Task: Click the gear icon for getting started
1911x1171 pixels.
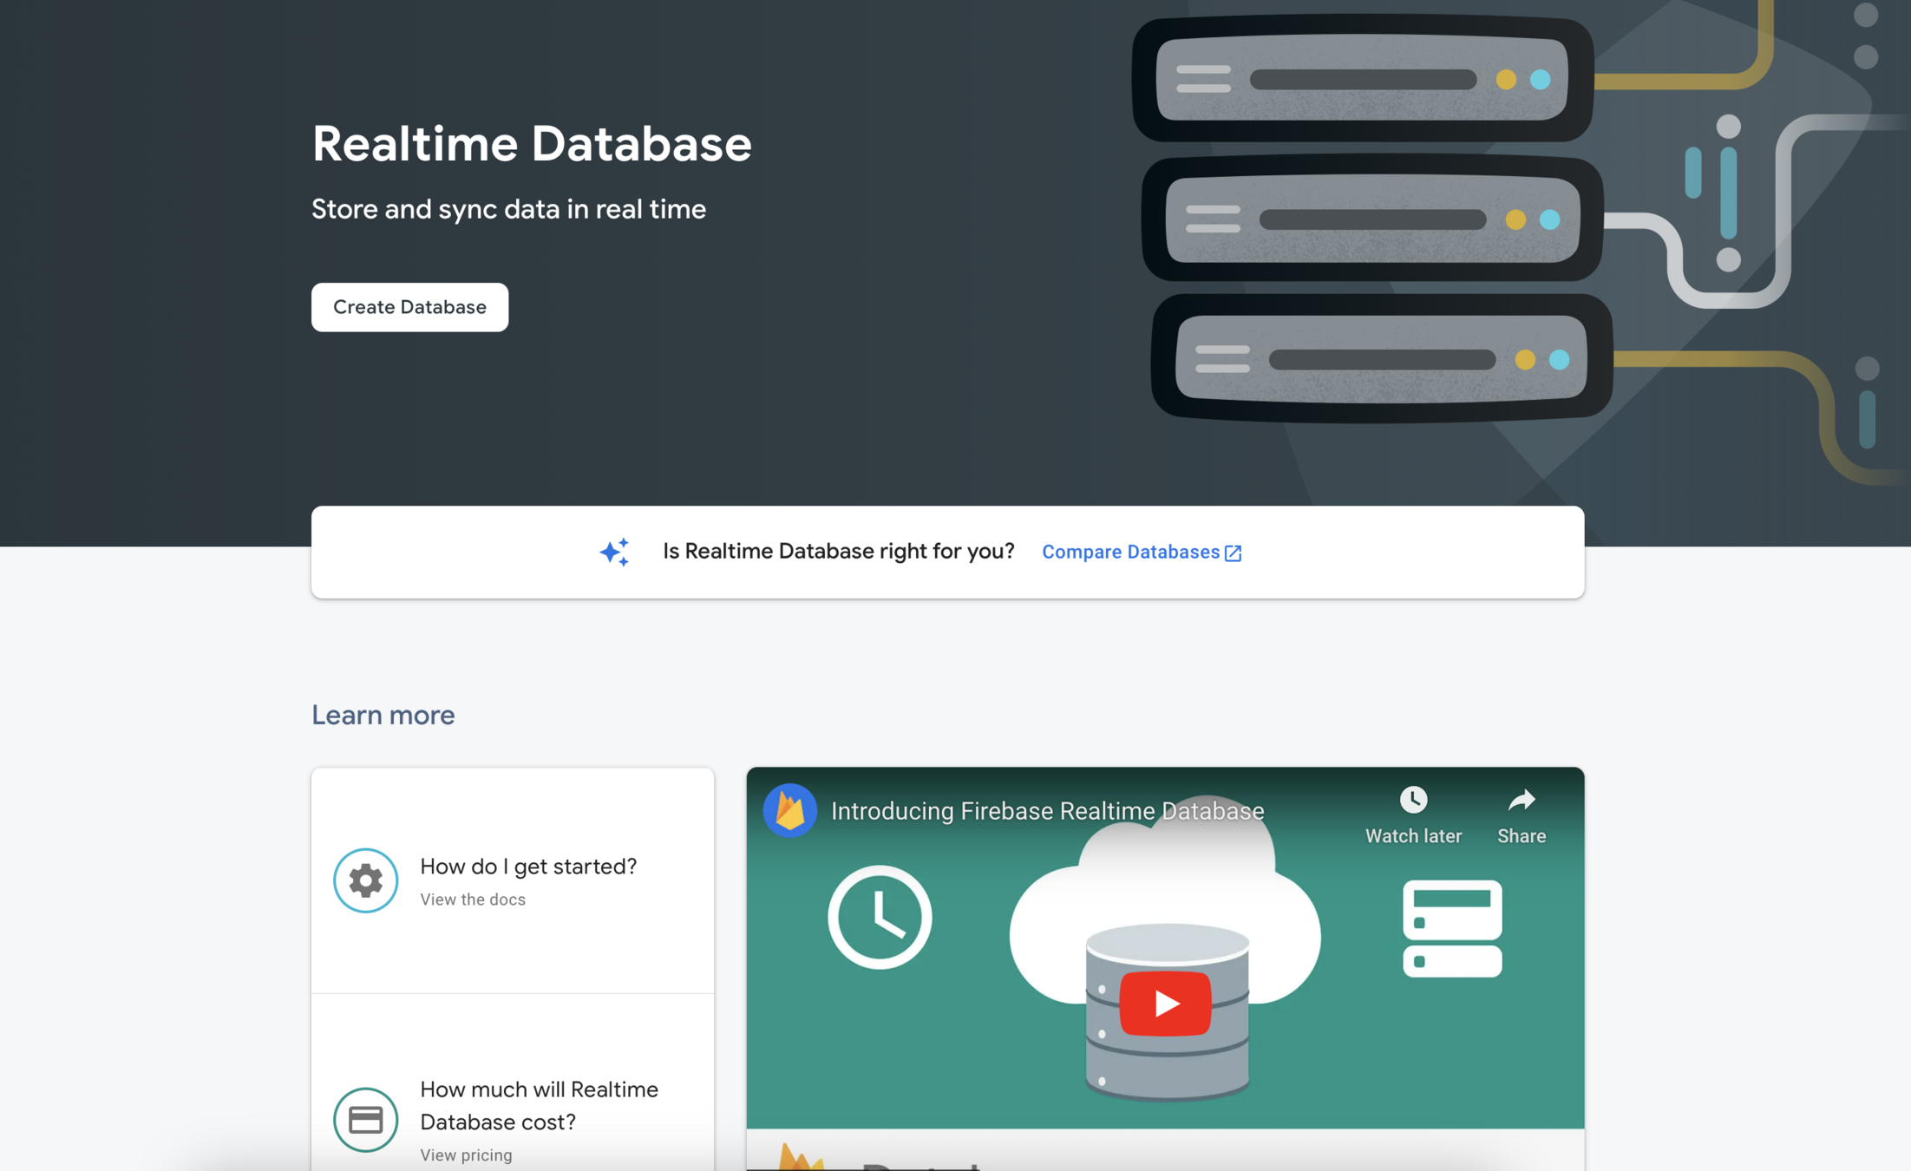Action: coord(365,880)
